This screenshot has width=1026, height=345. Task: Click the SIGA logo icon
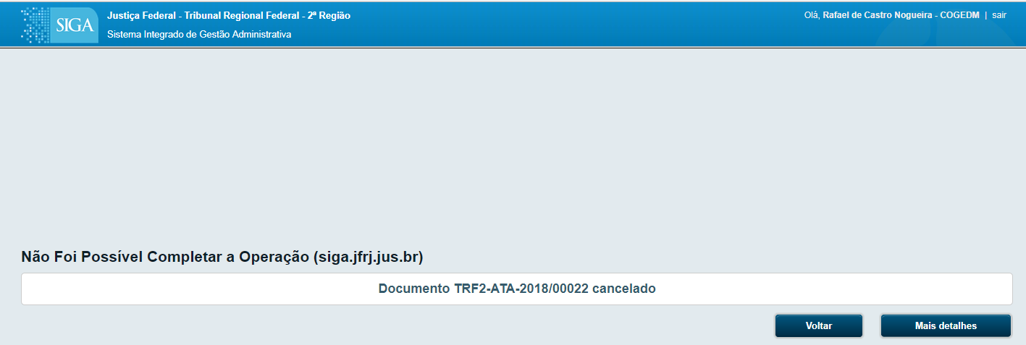click(75, 25)
